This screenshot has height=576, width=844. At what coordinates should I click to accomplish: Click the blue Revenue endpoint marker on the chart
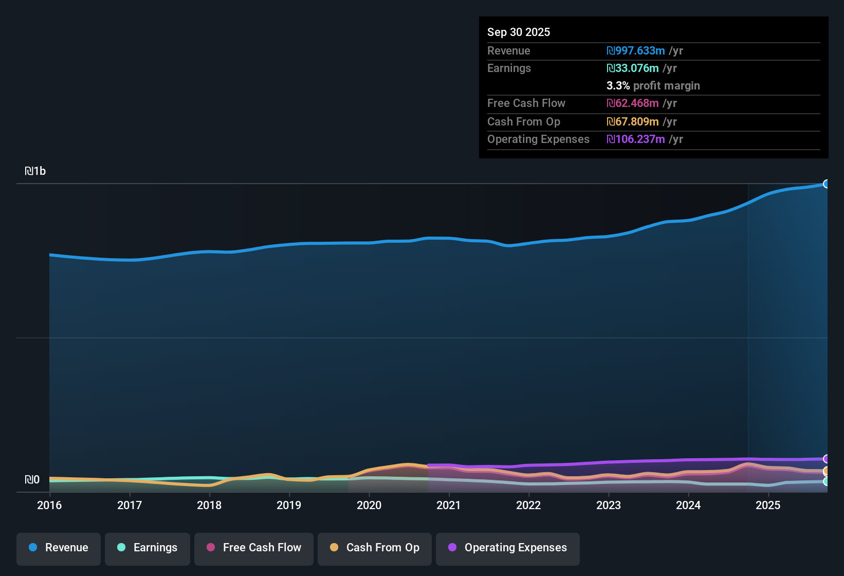(827, 184)
